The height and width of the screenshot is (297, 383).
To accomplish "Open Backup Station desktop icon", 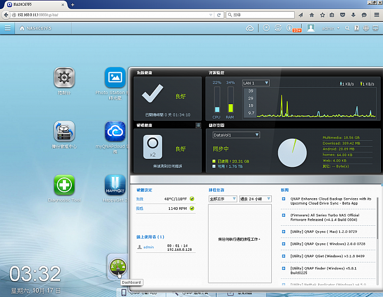I will (x=64, y=131).
